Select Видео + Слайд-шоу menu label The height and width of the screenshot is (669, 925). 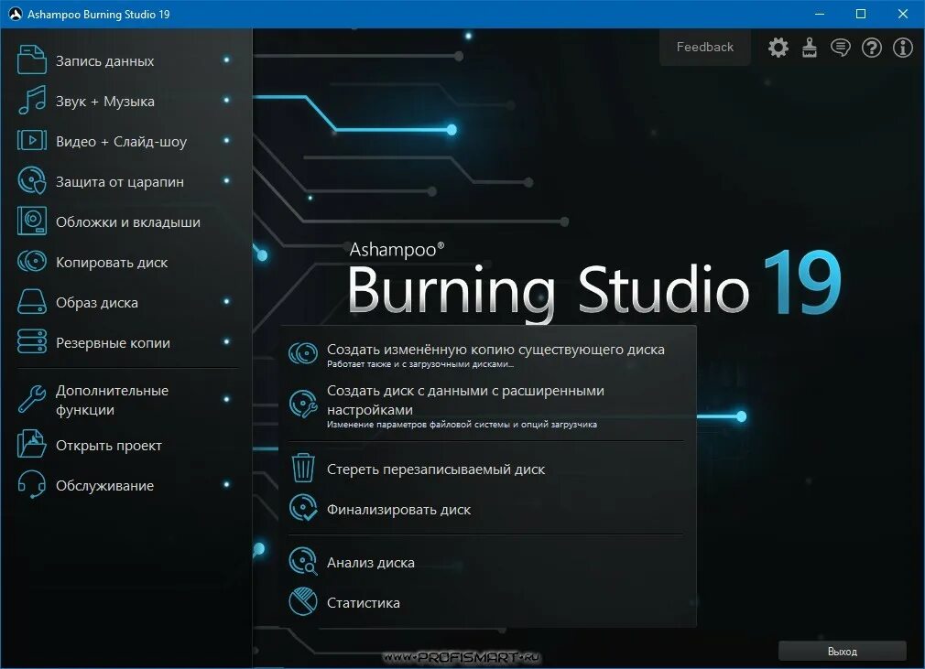click(121, 142)
